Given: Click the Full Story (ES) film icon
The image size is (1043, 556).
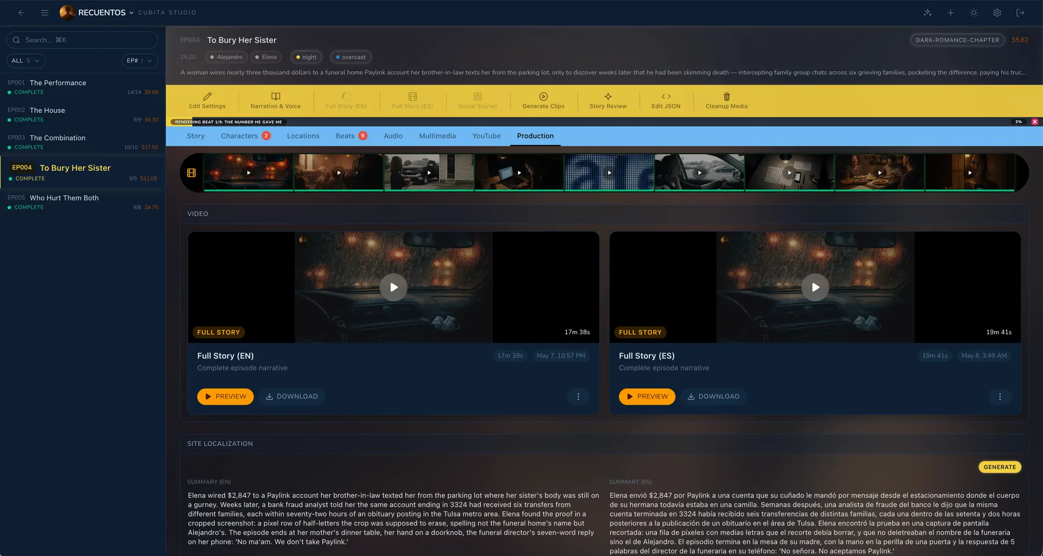Looking at the screenshot, I should (413, 97).
